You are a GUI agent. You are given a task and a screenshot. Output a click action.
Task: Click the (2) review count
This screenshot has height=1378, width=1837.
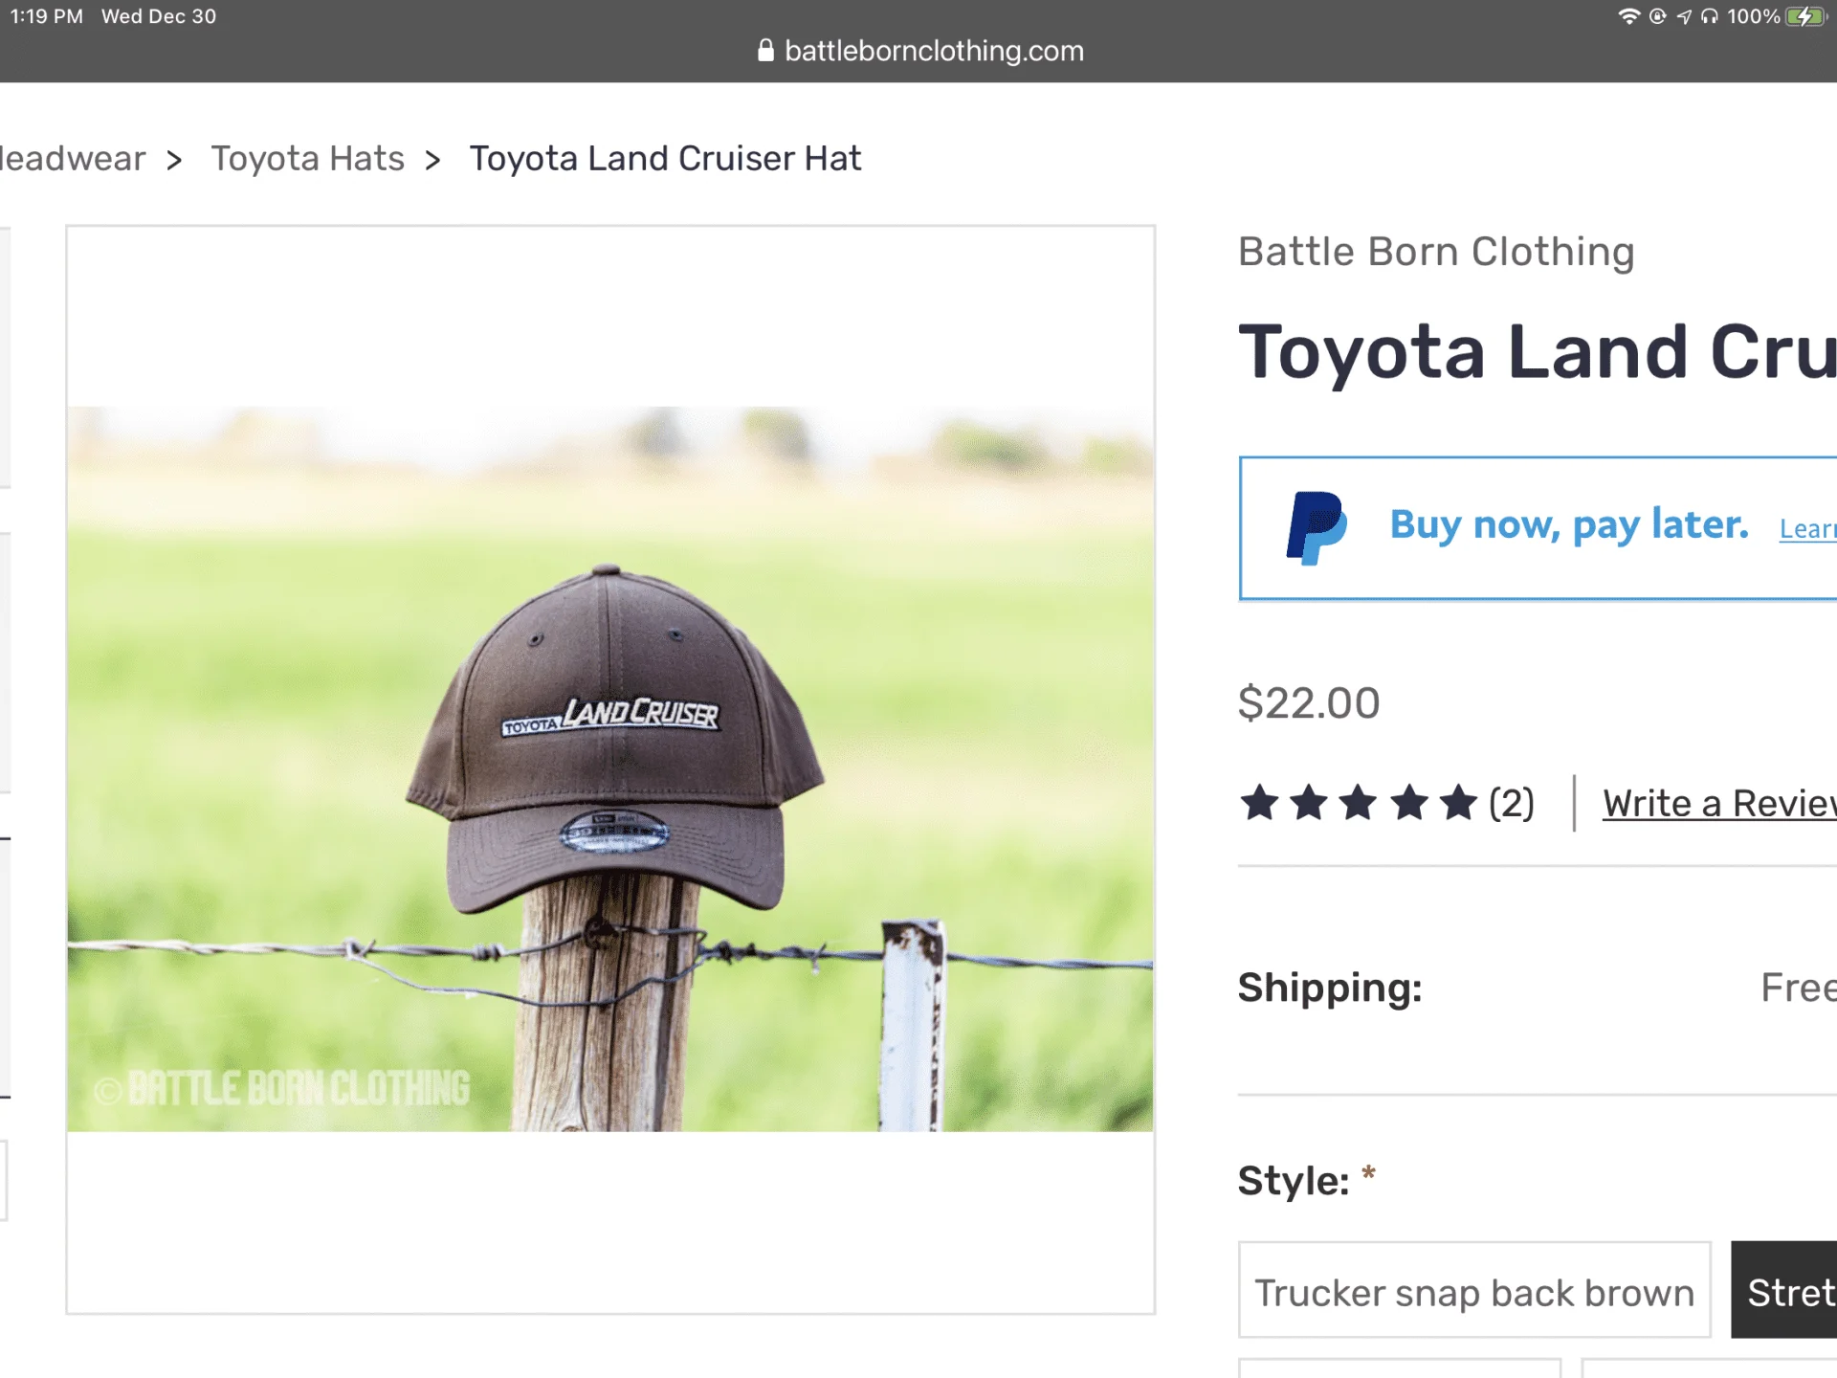1512,804
